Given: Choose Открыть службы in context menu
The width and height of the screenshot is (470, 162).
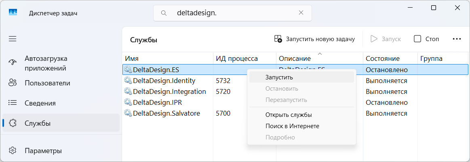Looking at the screenshot, I should 301,115.
